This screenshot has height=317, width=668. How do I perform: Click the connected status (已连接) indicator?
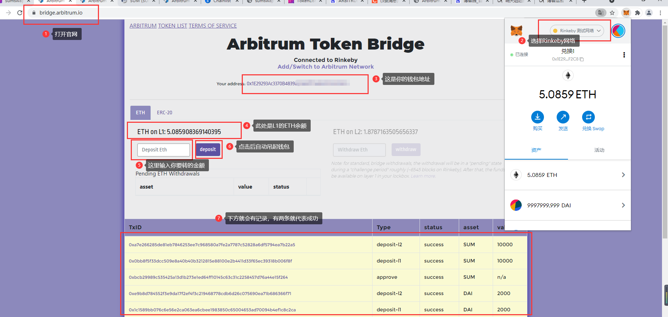click(x=519, y=54)
